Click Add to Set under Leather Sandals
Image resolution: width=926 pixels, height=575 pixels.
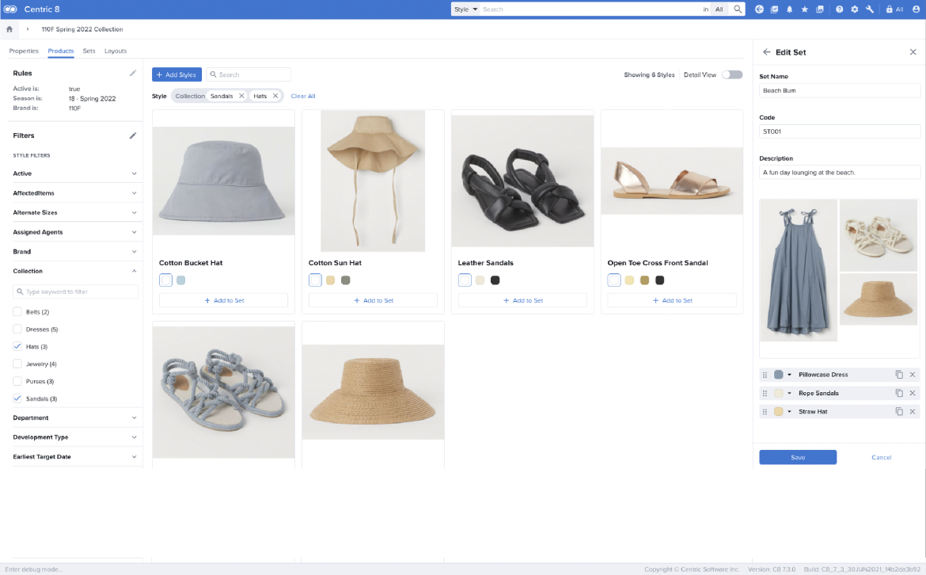tap(522, 300)
